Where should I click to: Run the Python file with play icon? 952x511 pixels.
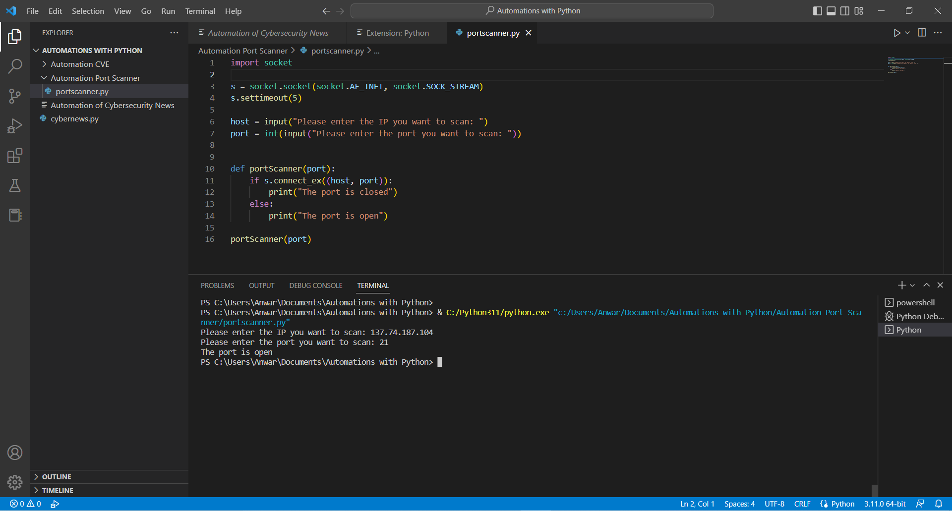[896, 33]
